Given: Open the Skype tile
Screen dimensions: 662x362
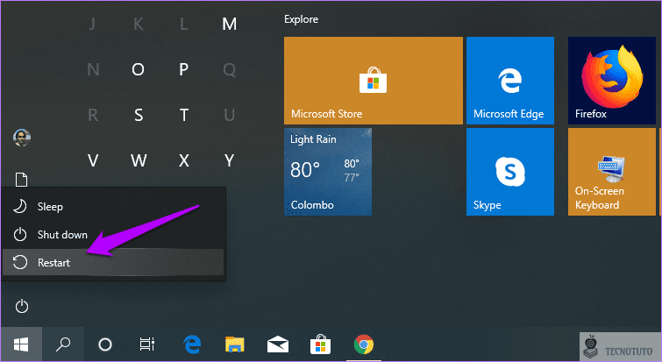Looking at the screenshot, I should 510,172.
